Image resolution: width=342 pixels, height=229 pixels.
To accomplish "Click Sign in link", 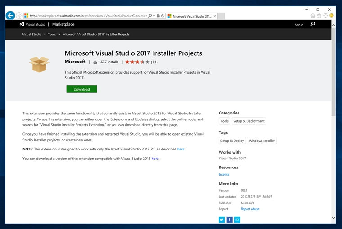I will [299, 25].
